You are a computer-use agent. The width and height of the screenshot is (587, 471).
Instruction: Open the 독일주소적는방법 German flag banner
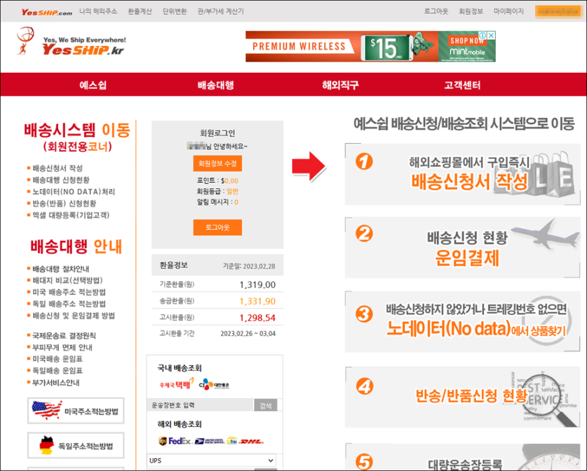[76, 445]
